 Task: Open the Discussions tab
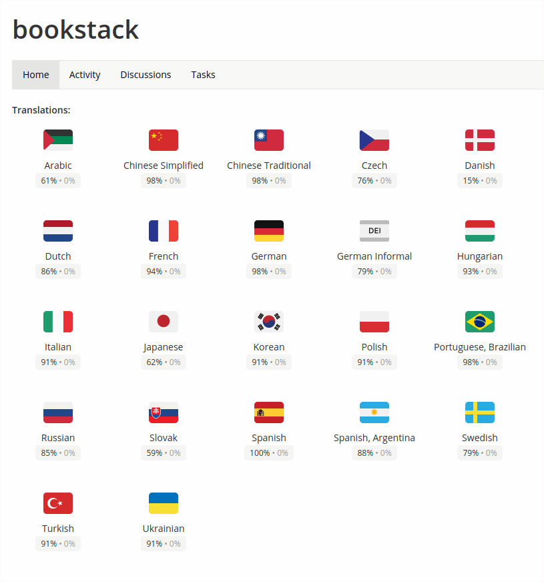coord(146,75)
